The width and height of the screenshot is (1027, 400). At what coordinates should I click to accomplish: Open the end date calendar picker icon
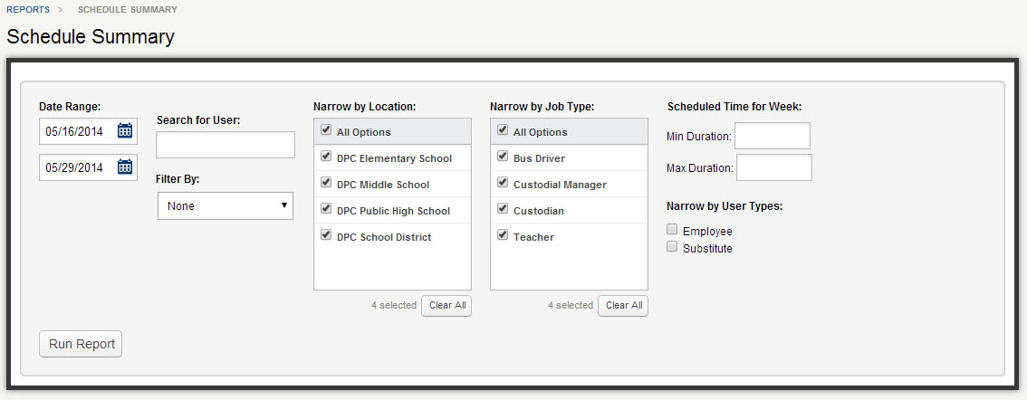pyautogui.click(x=124, y=167)
